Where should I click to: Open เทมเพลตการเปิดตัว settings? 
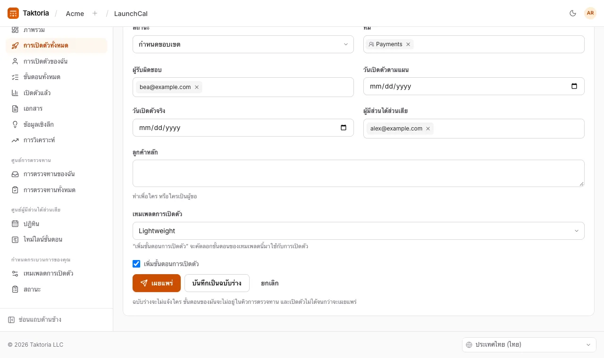(x=57, y=273)
